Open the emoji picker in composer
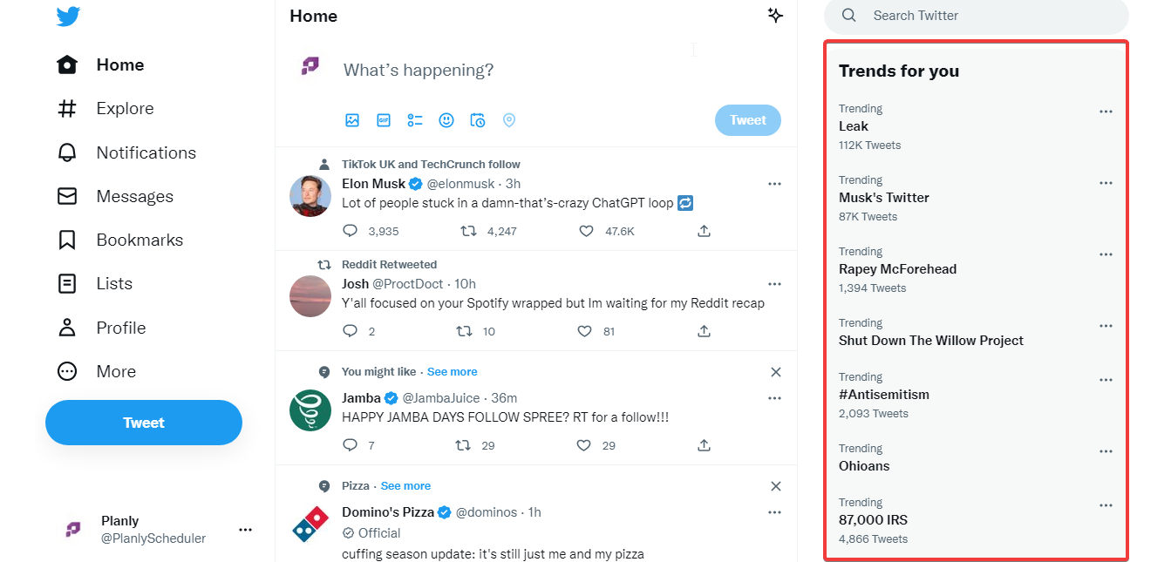The image size is (1171, 562). [446, 120]
